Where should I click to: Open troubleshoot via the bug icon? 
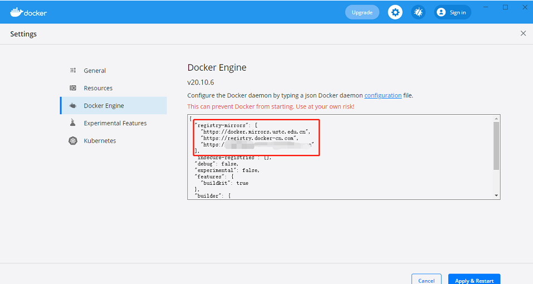[x=418, y=12]
